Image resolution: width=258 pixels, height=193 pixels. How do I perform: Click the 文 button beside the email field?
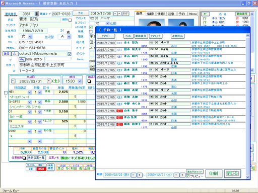[15, 54]
